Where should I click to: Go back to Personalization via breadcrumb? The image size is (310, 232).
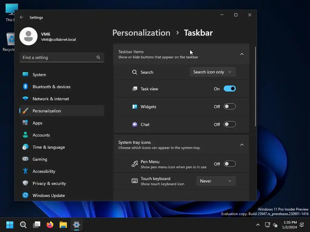point(141,33)
